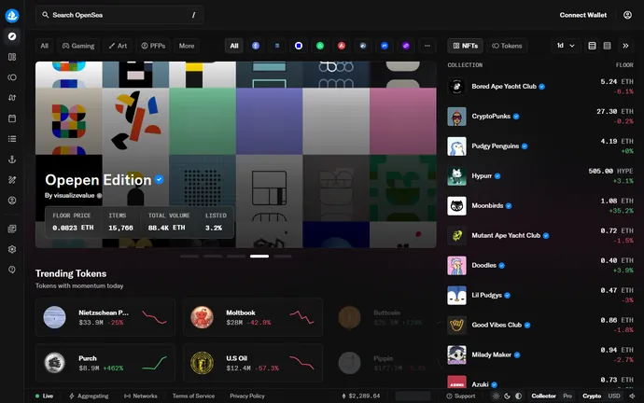Switch to compact table view icon
The height and width of the screenshot is (403, 644).
[x=592, y=46]
